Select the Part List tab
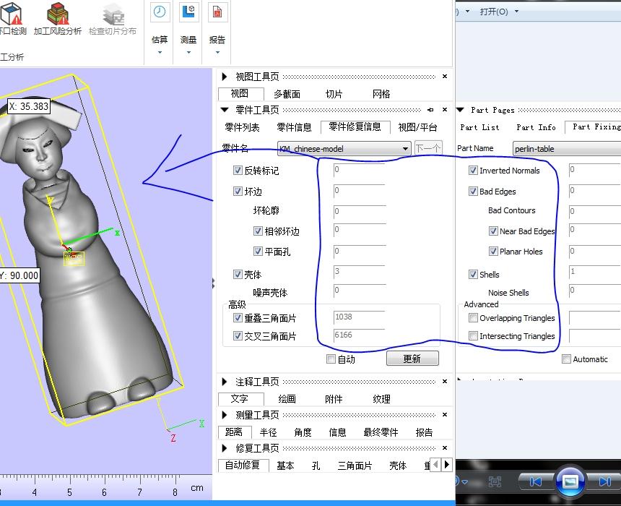The image size is (621, 506). tap(479, 127)
